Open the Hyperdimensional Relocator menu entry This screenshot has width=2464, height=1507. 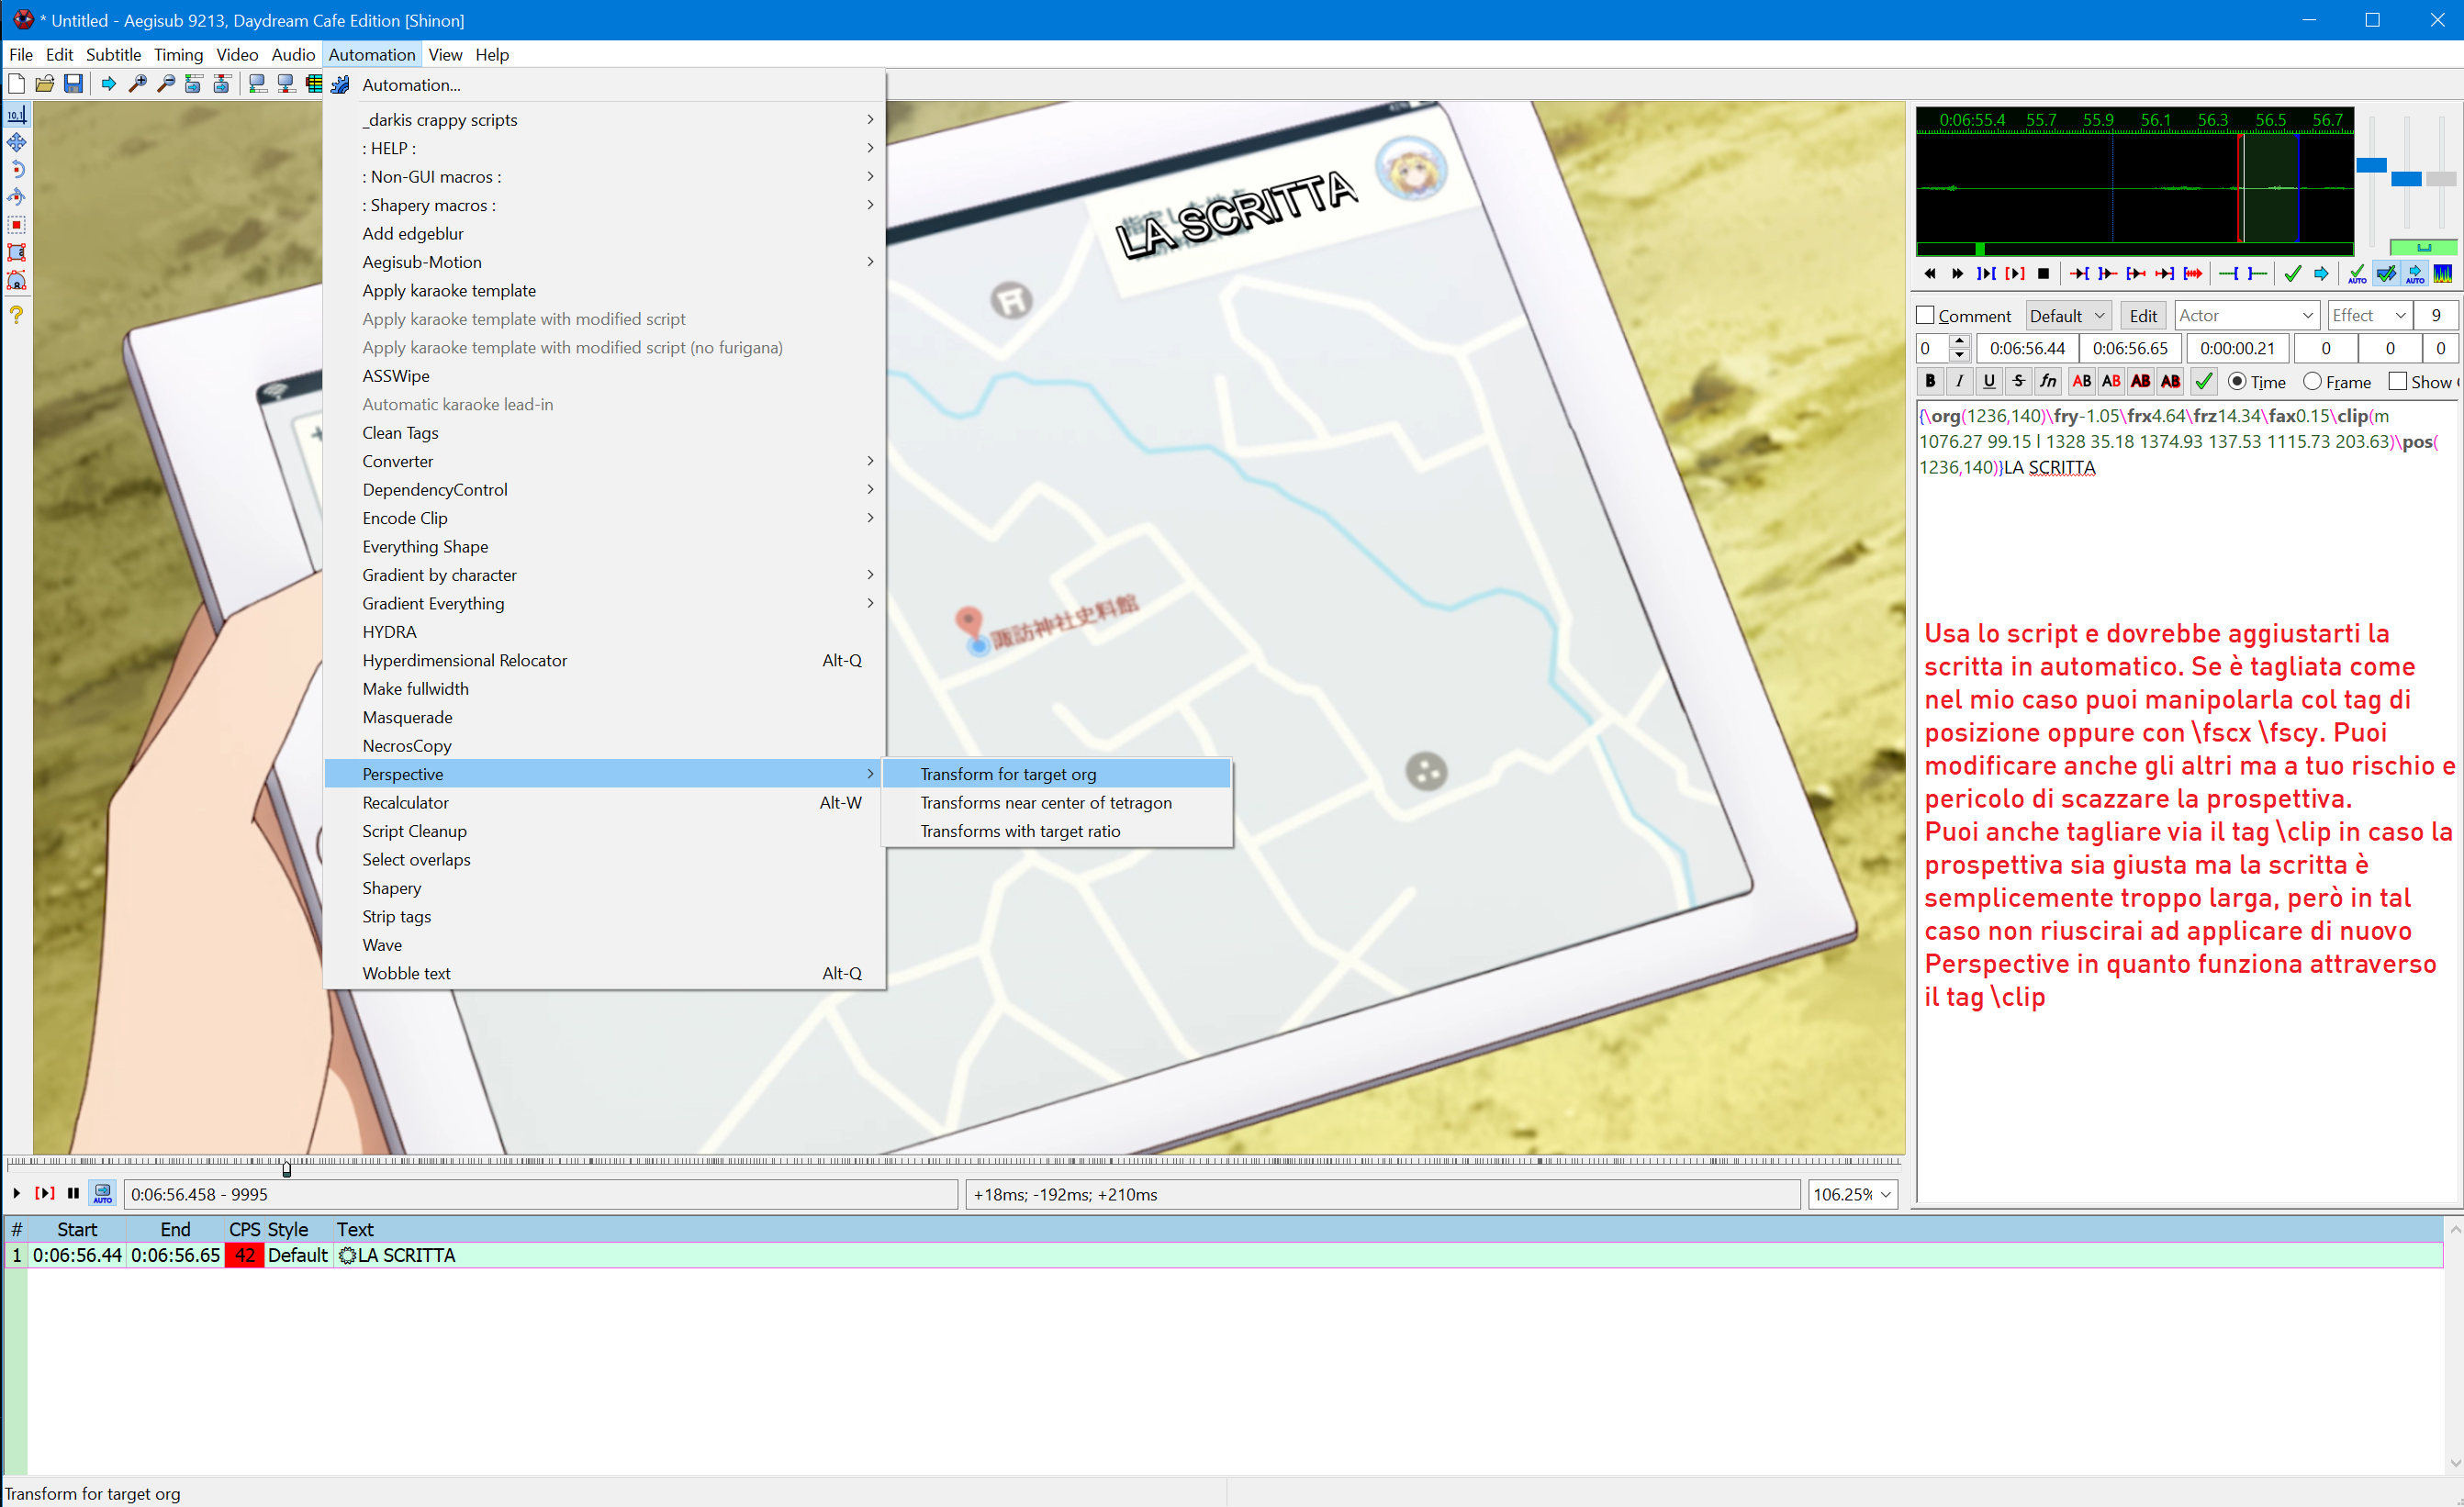pos(464,660)
